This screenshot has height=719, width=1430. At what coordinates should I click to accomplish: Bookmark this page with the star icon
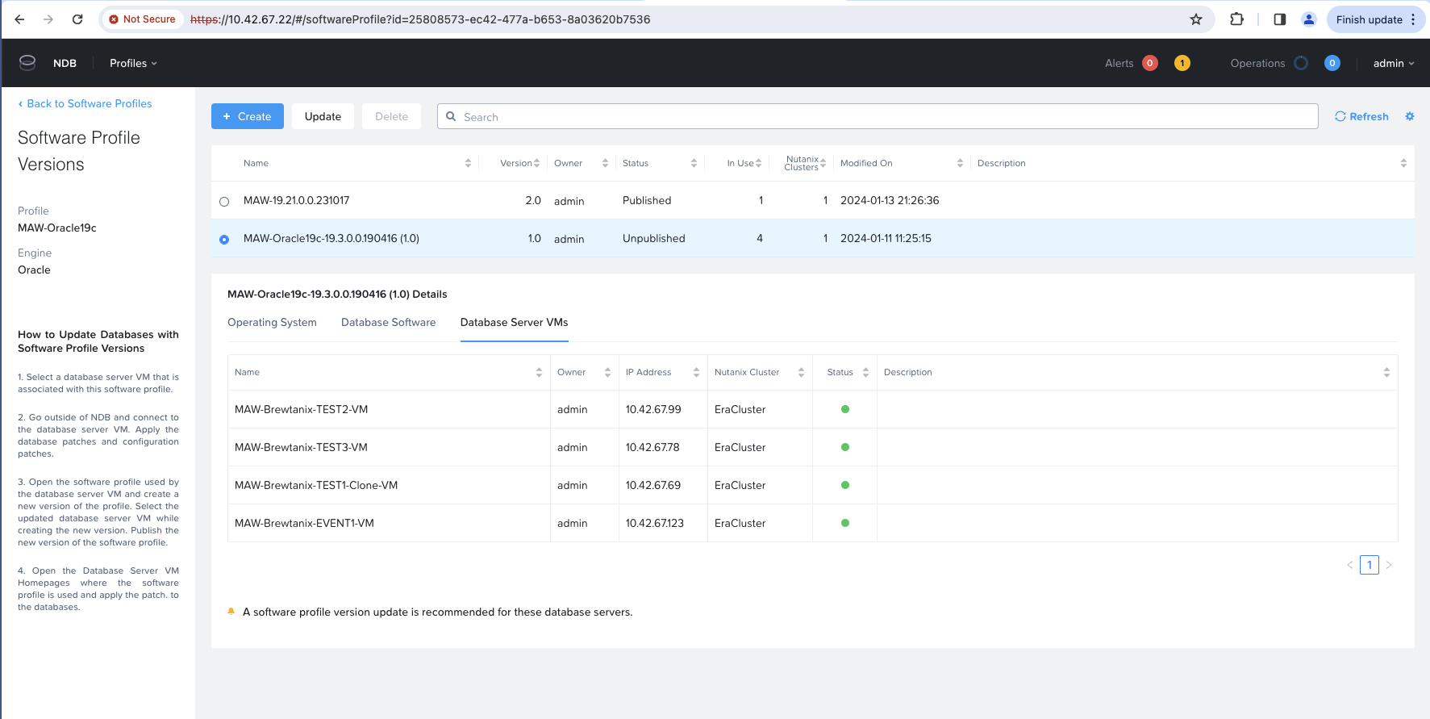point(1196,19)
